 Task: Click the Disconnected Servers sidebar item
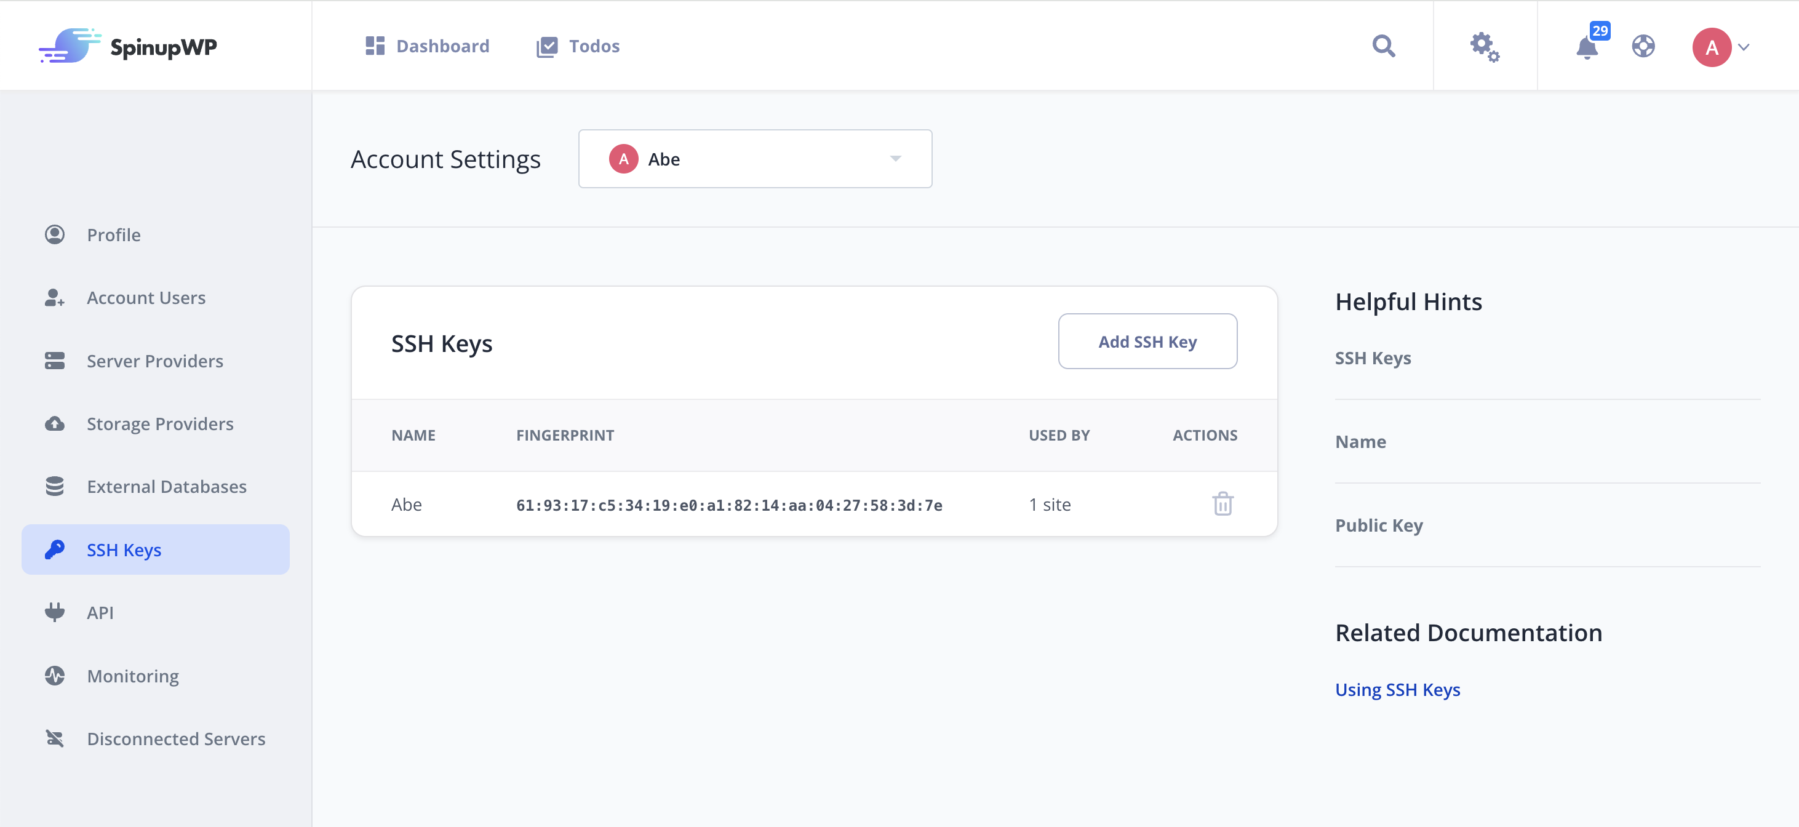[x=177, y=738]
